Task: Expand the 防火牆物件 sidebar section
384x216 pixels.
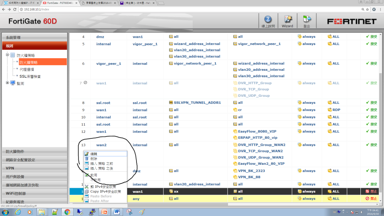Action: pos(34,151)
